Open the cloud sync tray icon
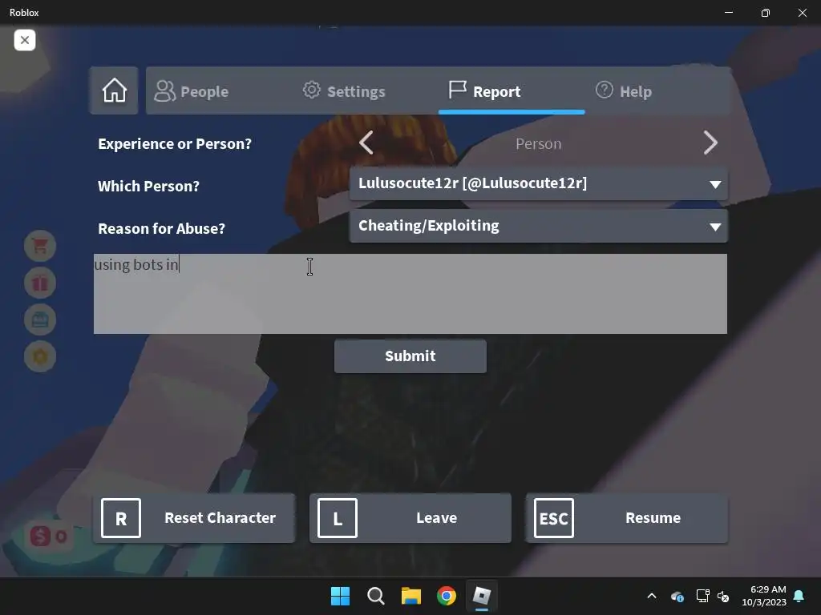This screenshot has width=821, height=615. tap(677, 596)
